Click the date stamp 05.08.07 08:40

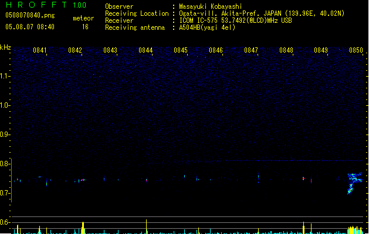30,27
